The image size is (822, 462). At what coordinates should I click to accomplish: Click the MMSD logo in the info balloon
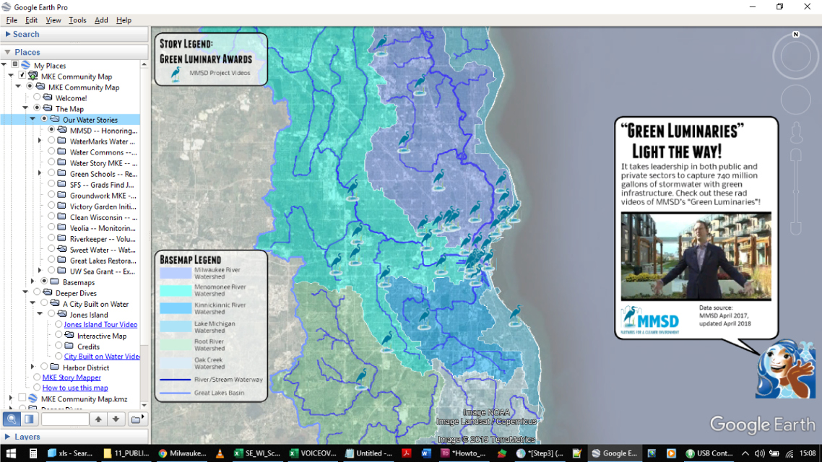point(650,319)
